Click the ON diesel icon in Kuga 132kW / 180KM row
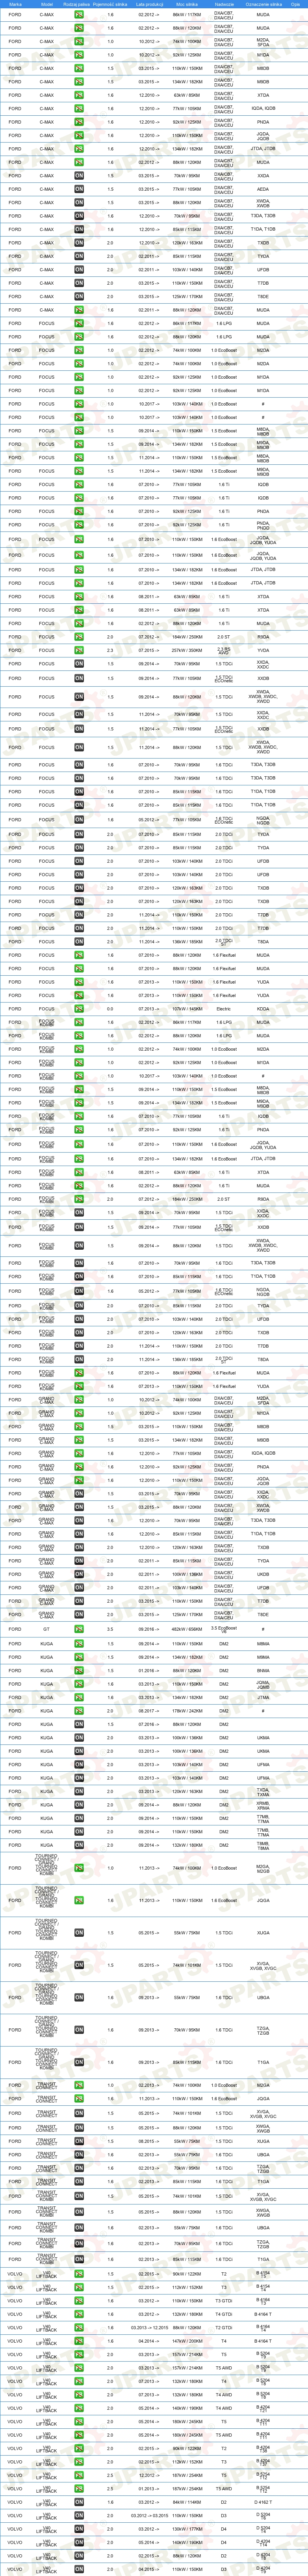The image size is (308, 2576). (80, 1845)
